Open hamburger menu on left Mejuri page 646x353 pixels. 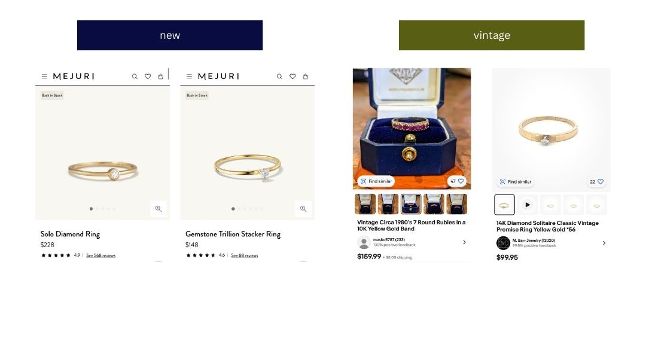tap(44, 76)
